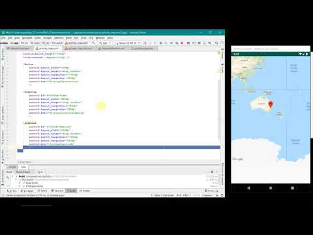Click the Make Project hammer icon
The width and height of the screenshot is (313, 235).
click(94, 43)
